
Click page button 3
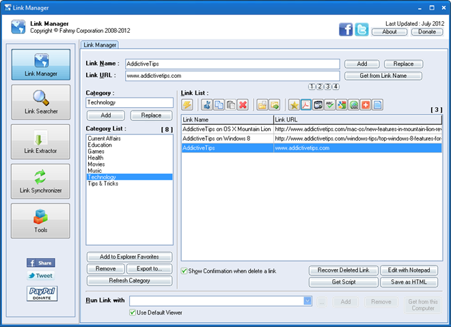pos(327,87)
